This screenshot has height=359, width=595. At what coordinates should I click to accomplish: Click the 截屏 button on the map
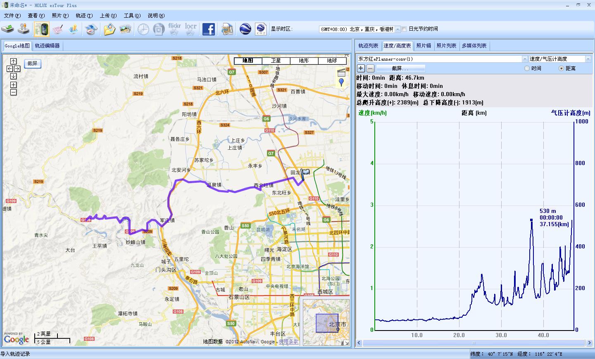coord(32,64)
